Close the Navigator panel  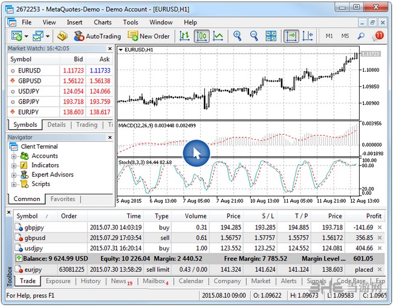[x=110, y=138]
